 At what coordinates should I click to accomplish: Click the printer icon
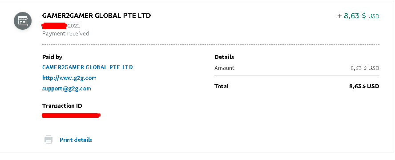[48, 140]
